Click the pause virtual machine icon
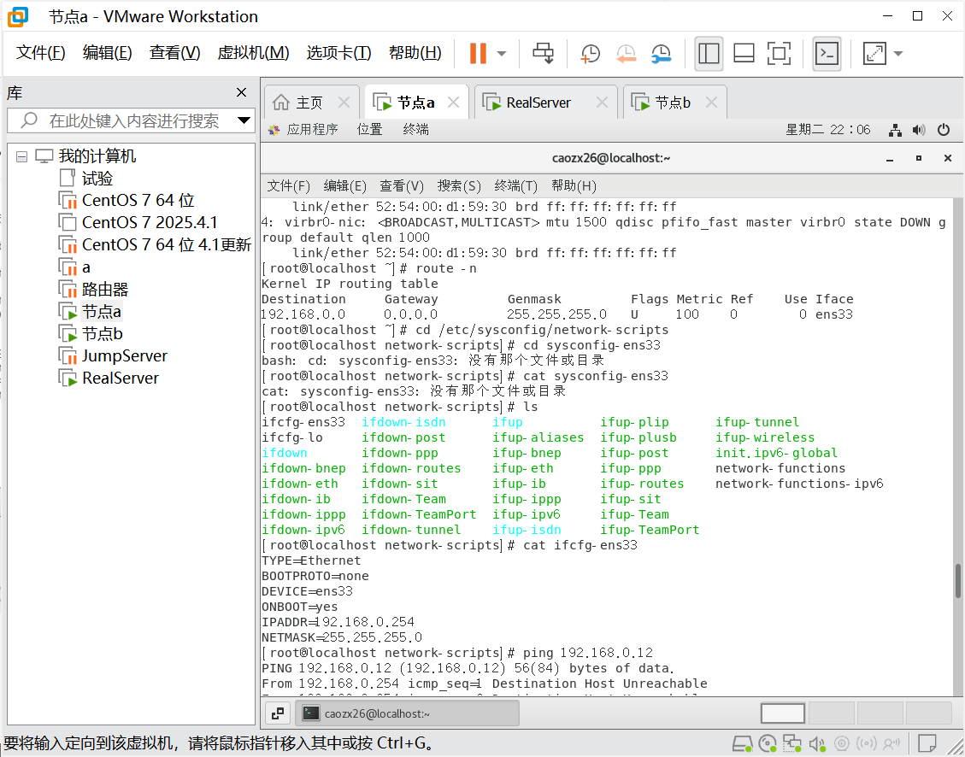 click(x=478, y=54)
